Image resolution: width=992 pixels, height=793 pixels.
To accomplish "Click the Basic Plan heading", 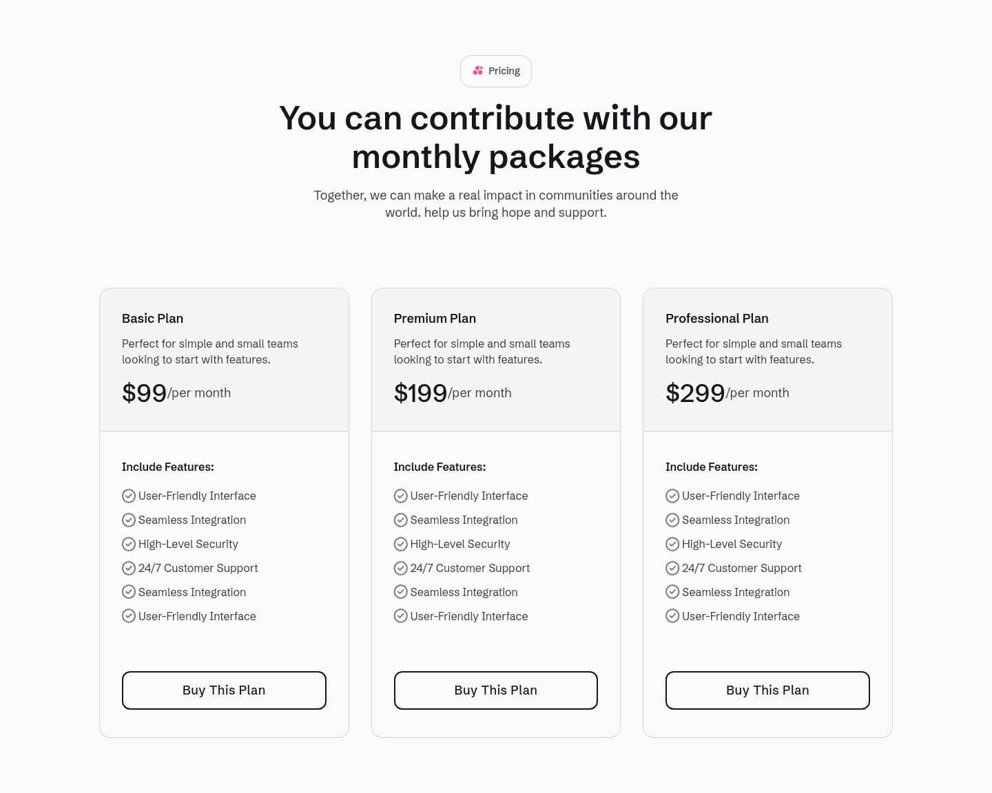I will 152,318.
